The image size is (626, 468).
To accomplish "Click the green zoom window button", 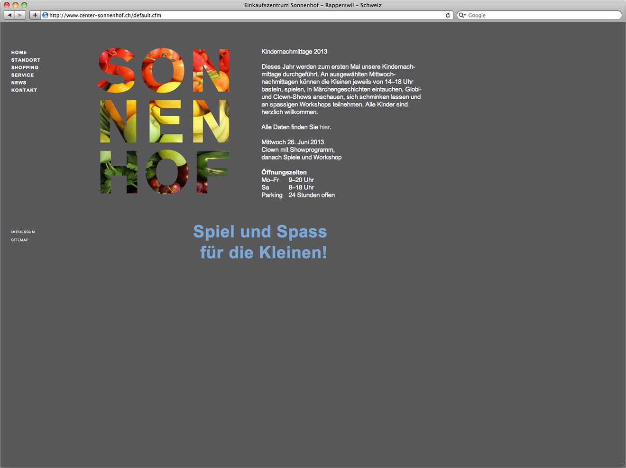I will pyautogui.click(x=24, y=5).
